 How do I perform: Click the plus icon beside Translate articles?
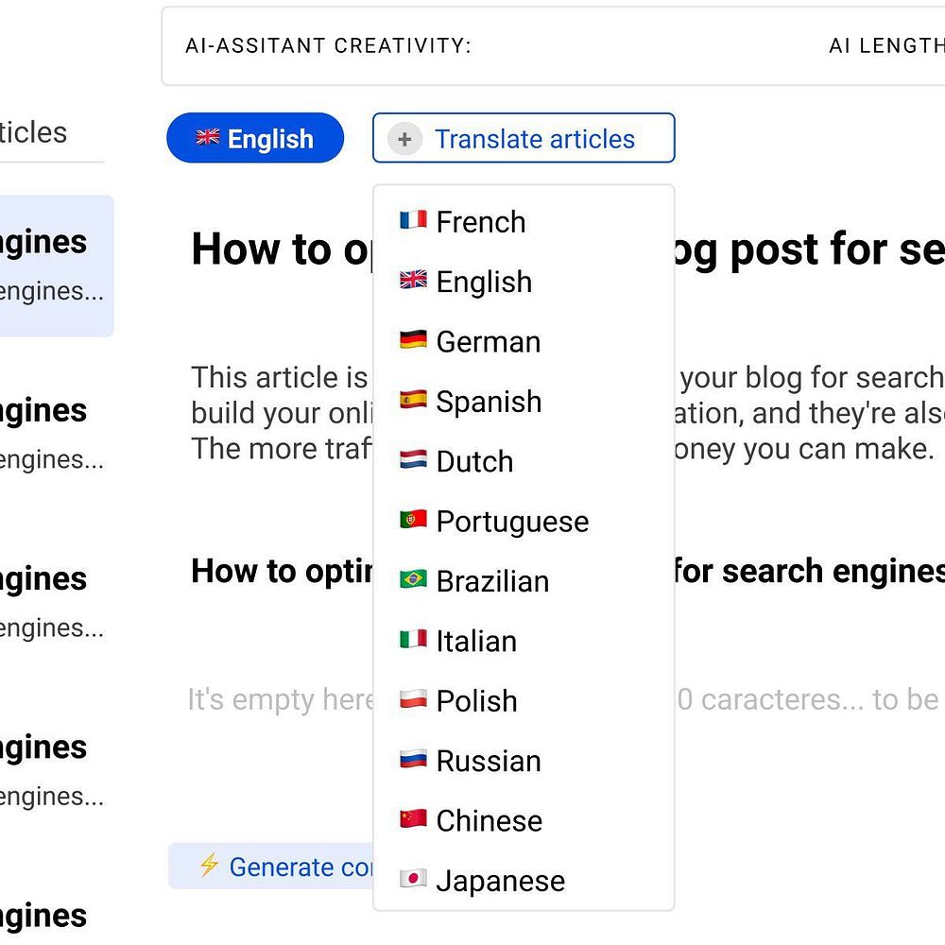click(x=404, y=140)
